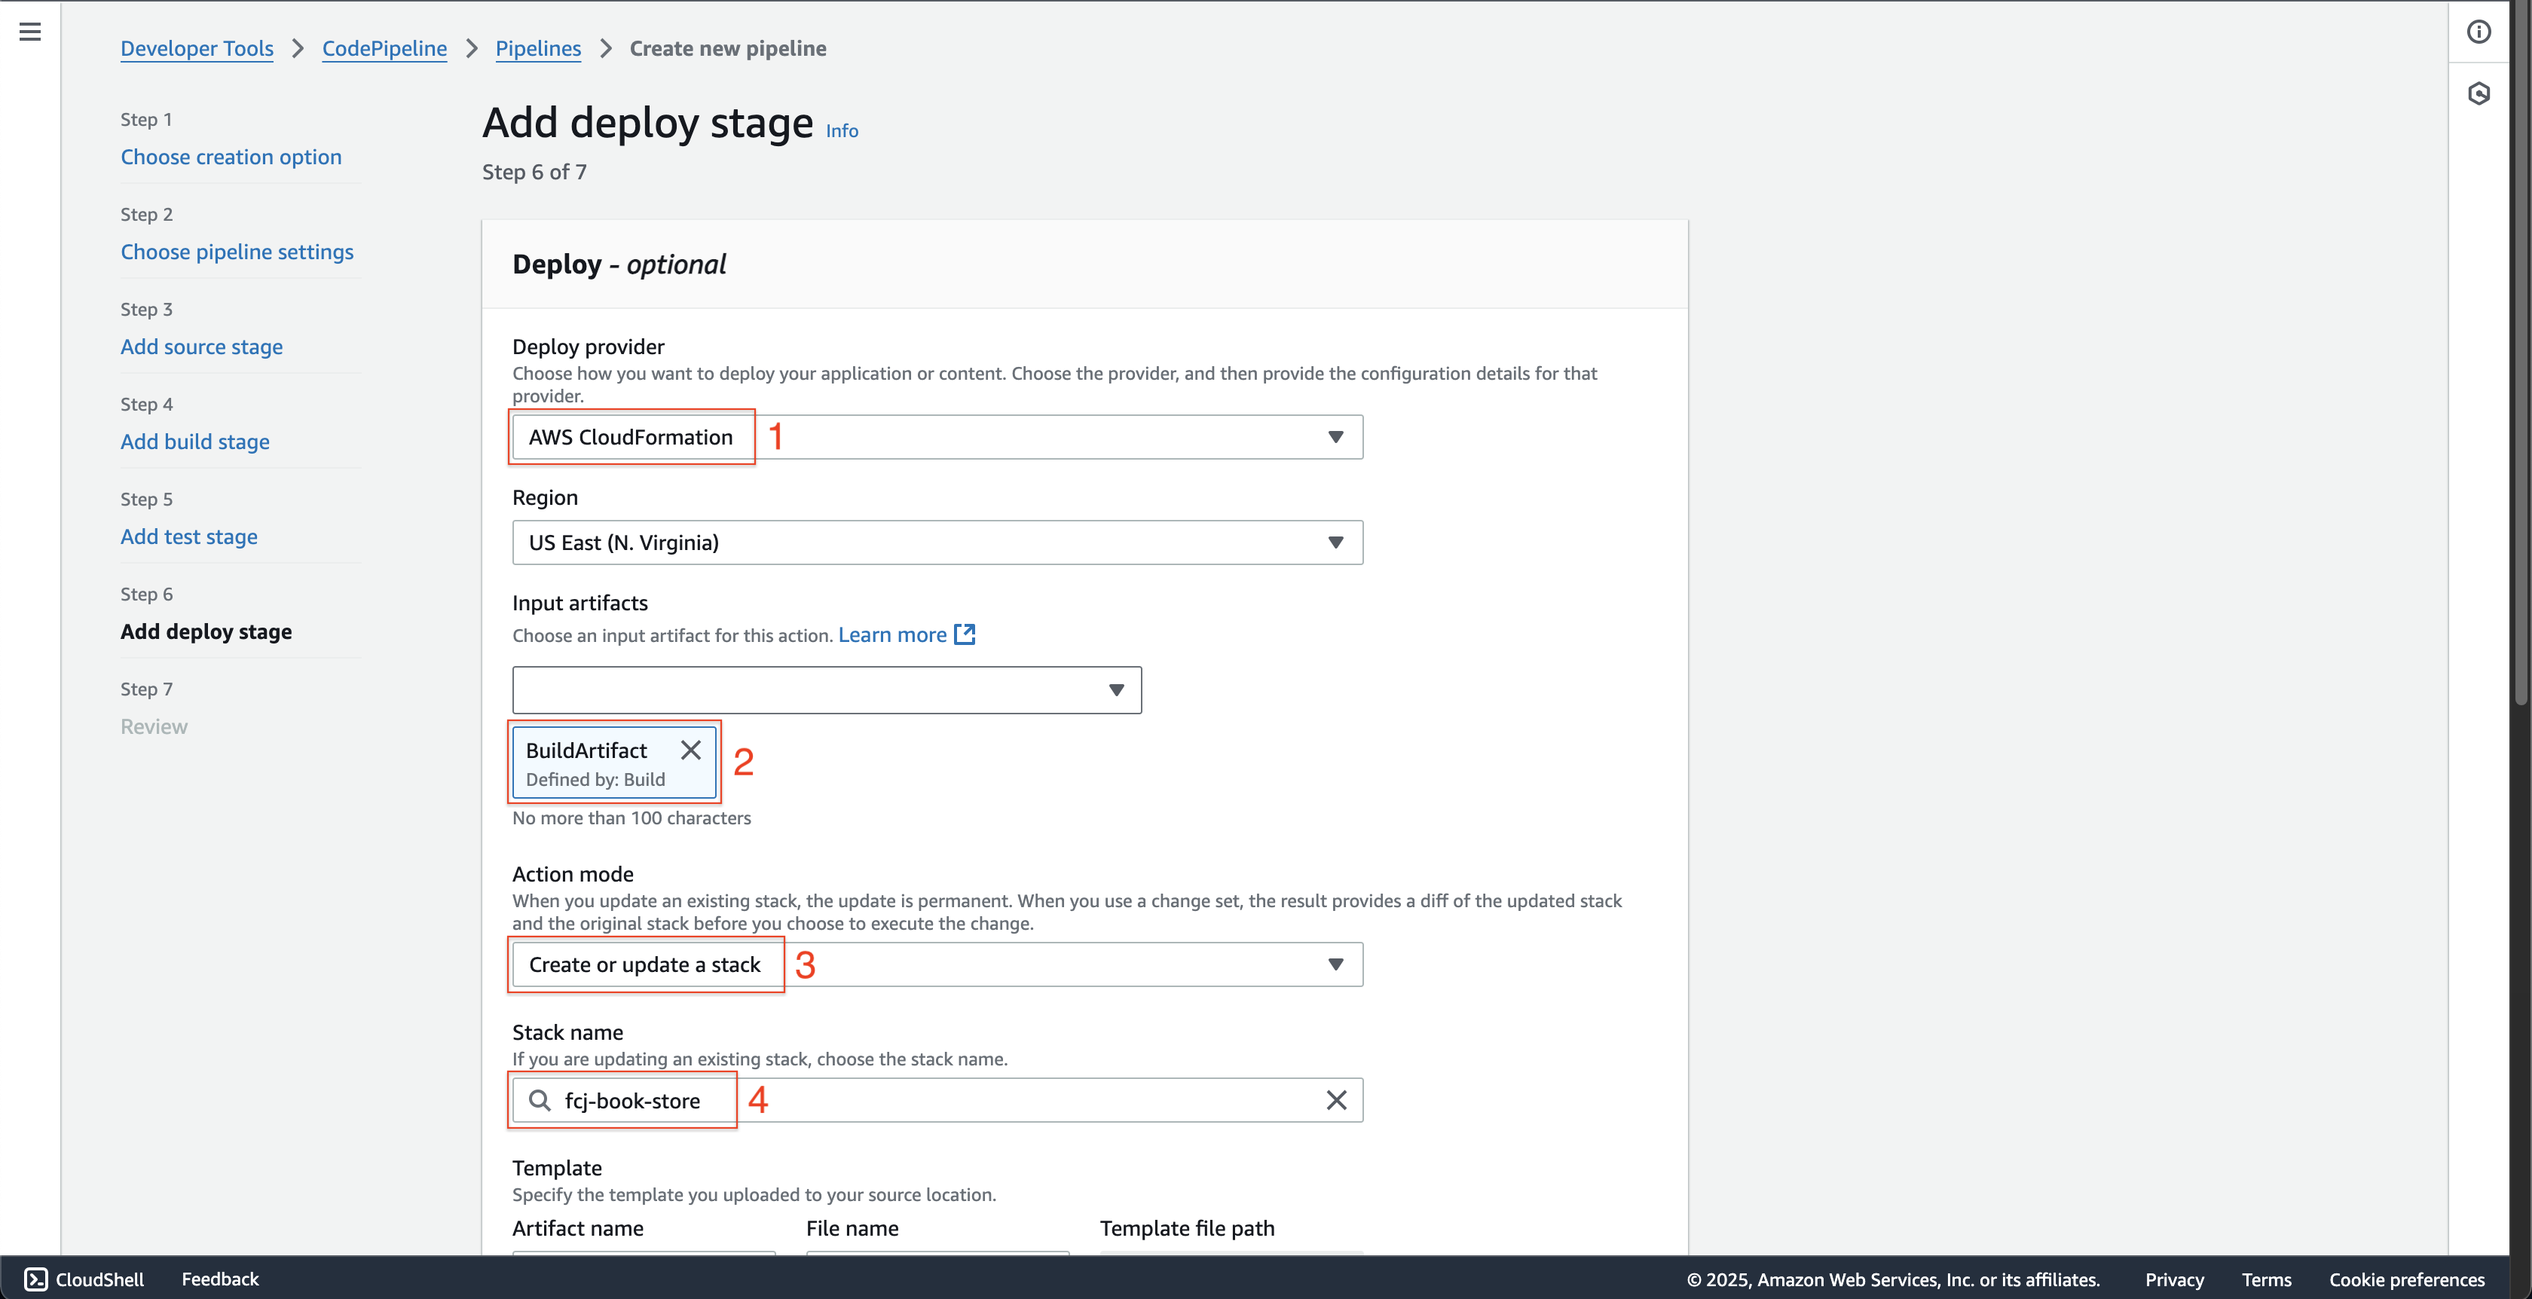The height and width of the screenshot is (1299, 2532).
Task: Expand the Deploy provider dropdown
Action: [937, 437]
